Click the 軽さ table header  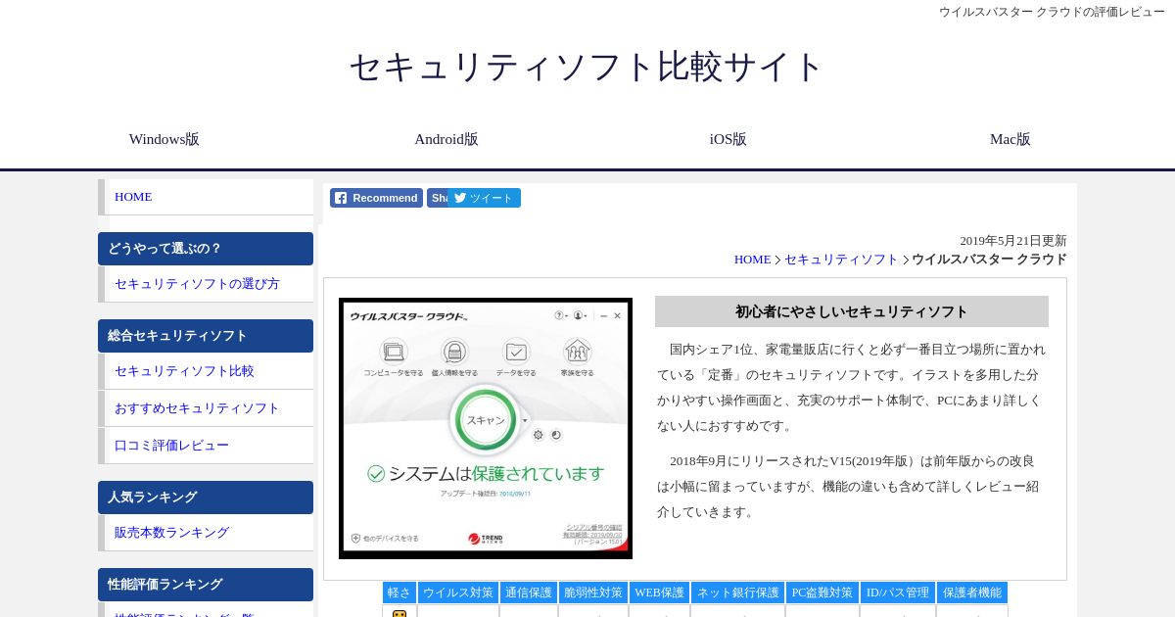399,593
